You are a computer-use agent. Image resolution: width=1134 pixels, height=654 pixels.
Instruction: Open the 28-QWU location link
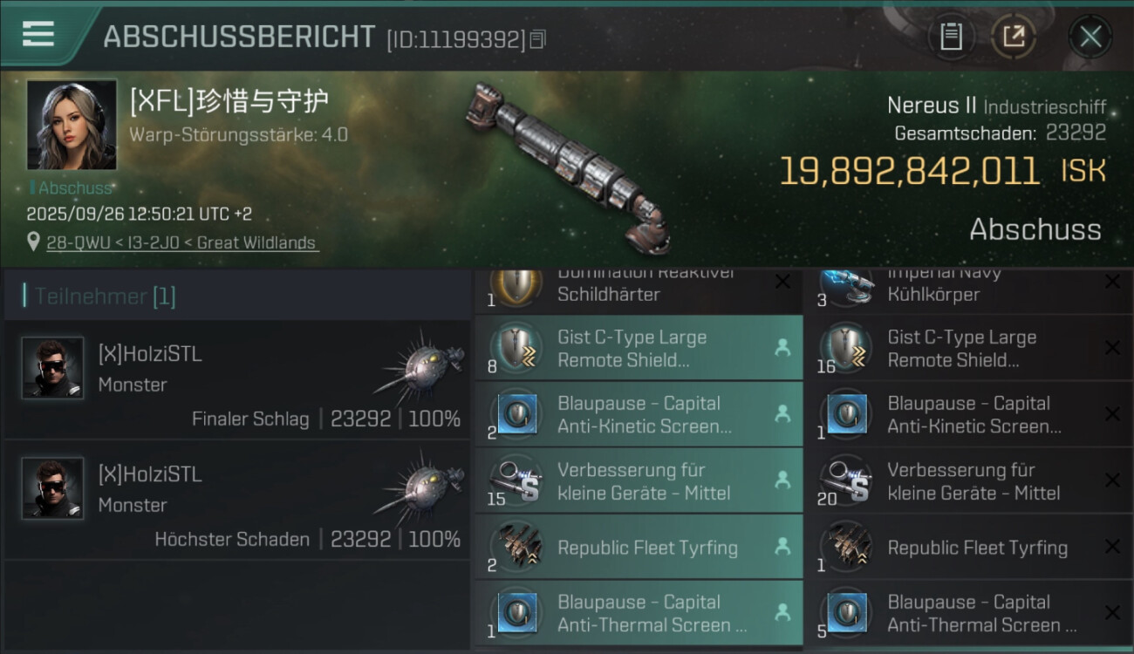click(181, 243)
